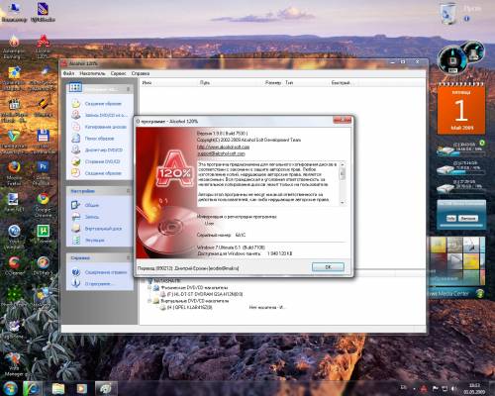Open the Paint.NET desktop shortcut
The image size is (495, 396).
(x=13, y=202)
